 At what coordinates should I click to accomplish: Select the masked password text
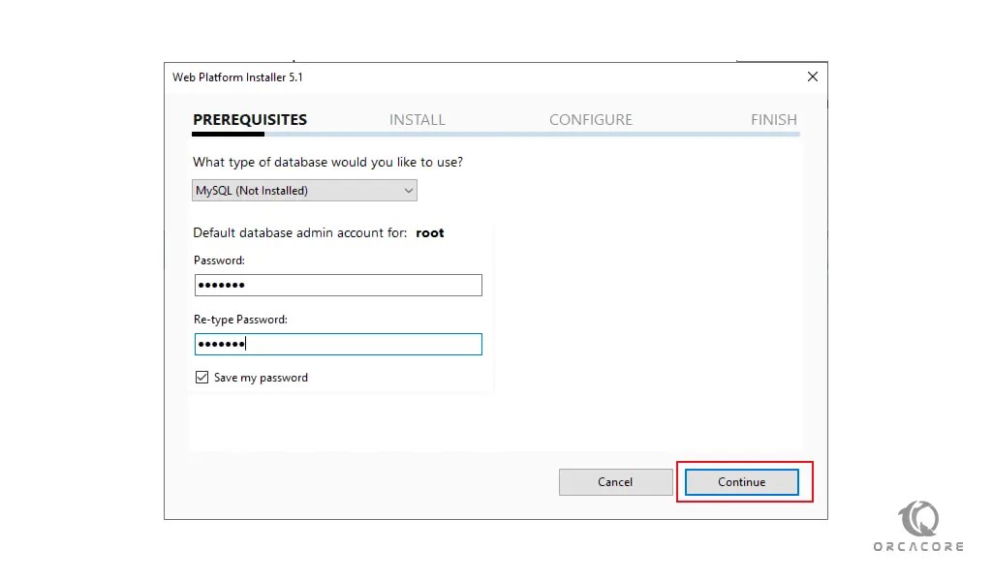[x=223, y=285]
